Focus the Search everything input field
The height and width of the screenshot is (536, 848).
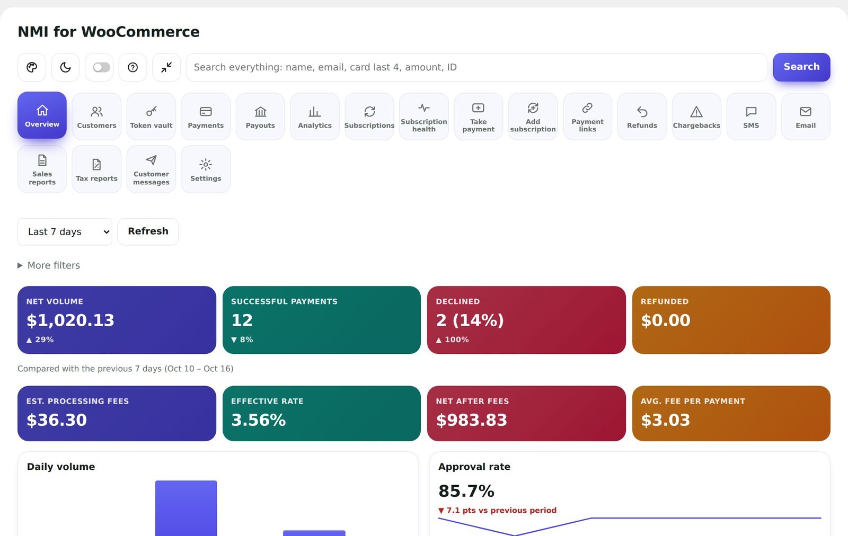point(476,67)
